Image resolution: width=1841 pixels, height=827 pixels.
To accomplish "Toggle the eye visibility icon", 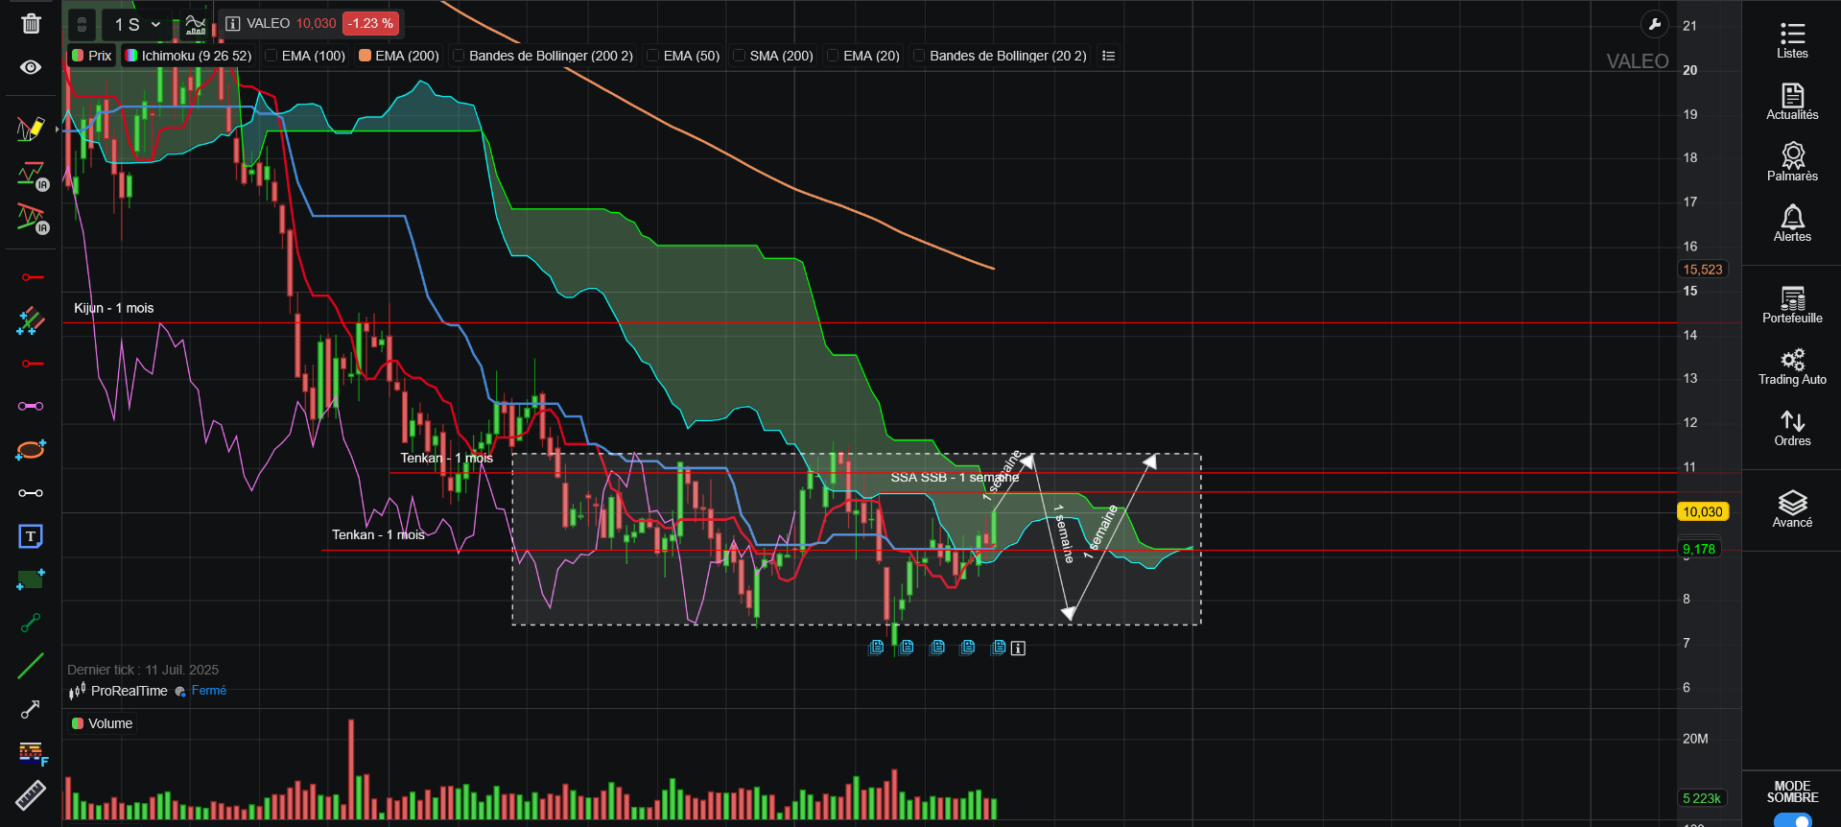I will (x=31, y=67).
